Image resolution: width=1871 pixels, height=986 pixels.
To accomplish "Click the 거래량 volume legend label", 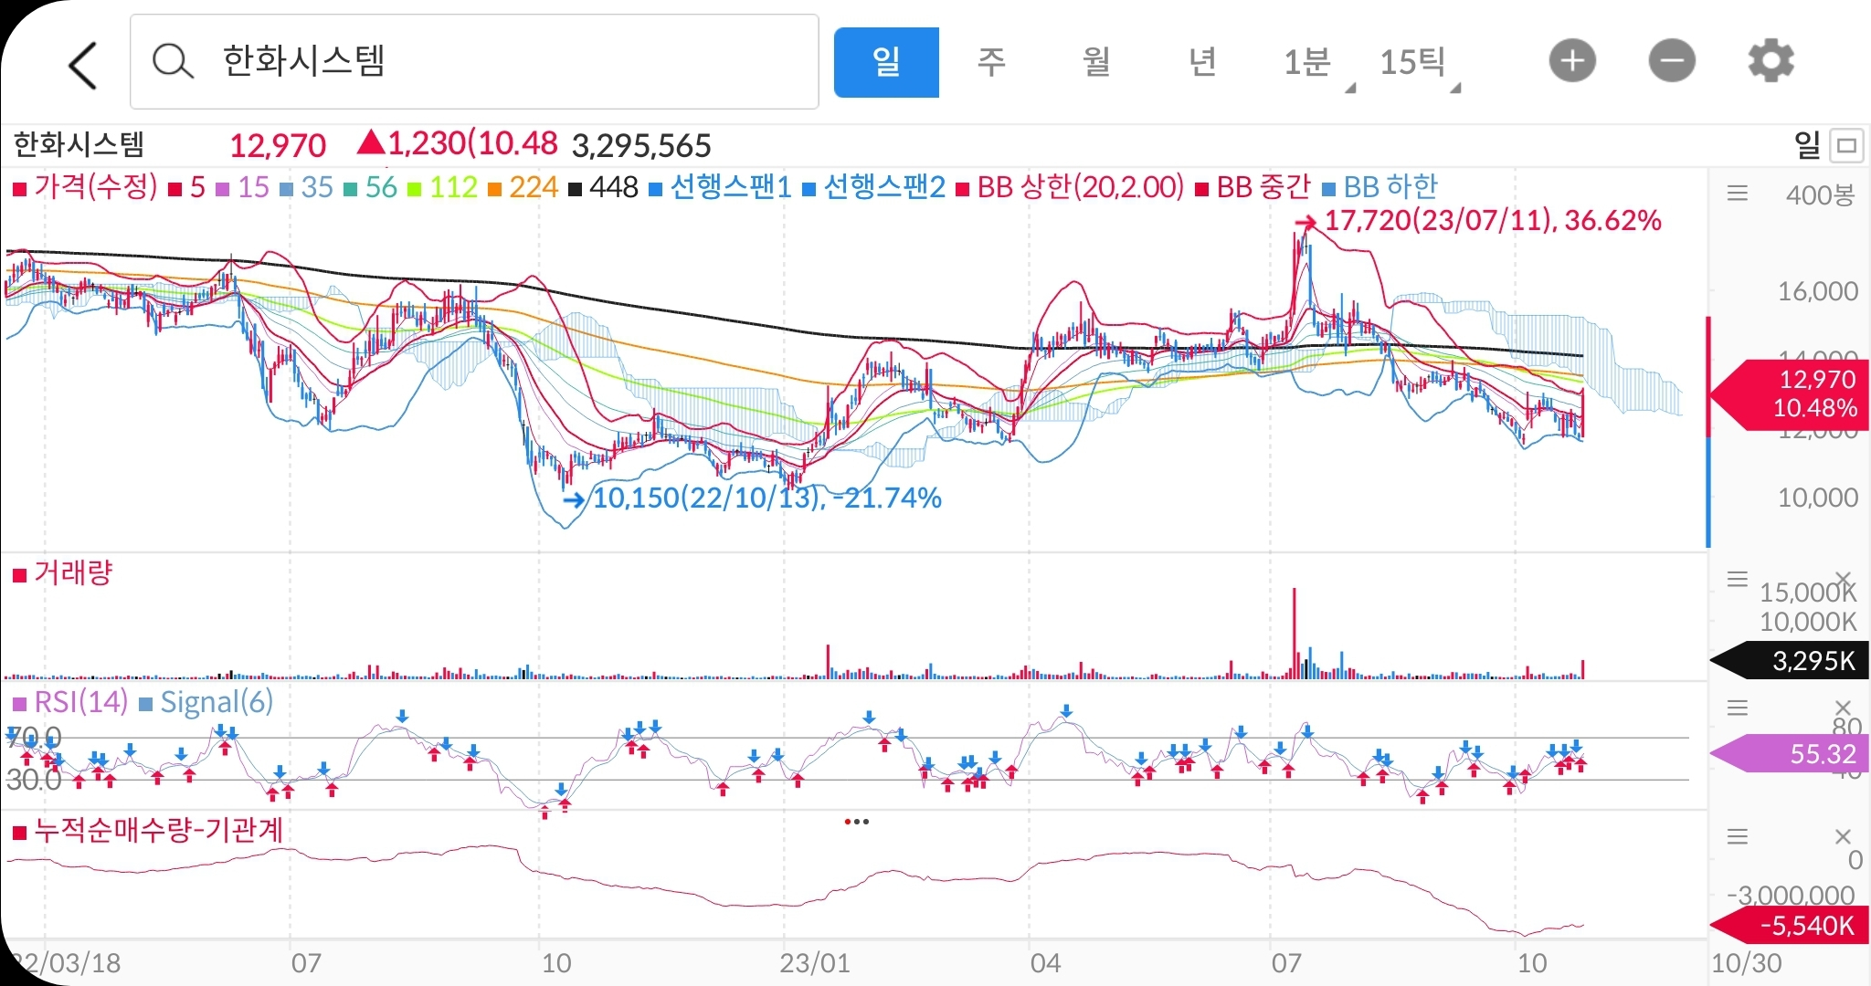I will tap(62, 573).
